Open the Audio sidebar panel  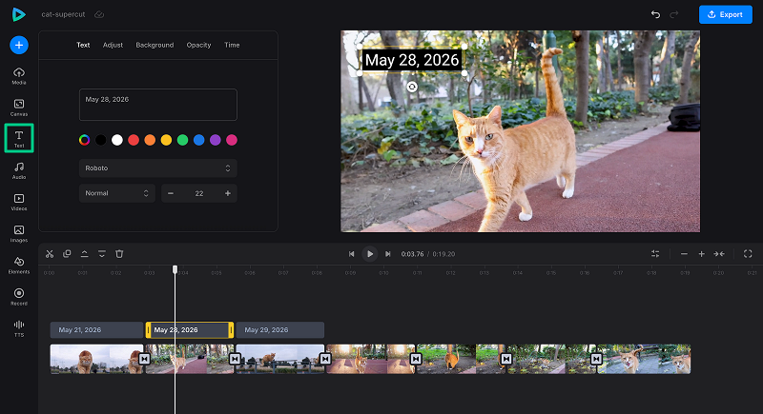[x=19, y=170]
